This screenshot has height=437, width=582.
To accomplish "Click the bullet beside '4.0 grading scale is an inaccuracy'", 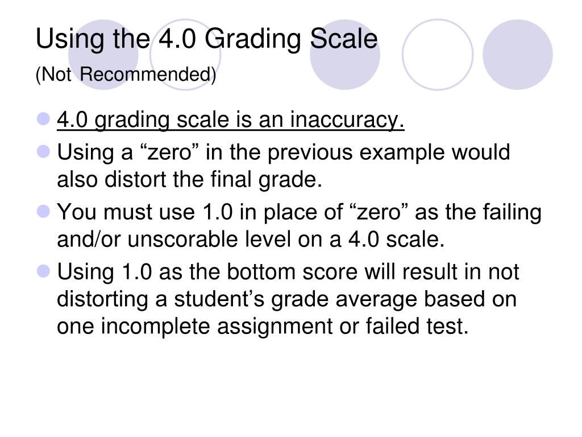I will coord(44,119).
